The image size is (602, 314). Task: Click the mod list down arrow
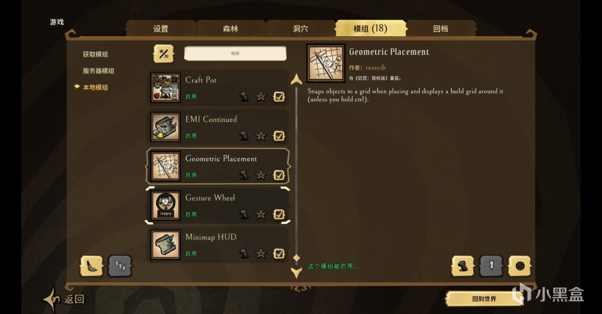pyautogui.click(x=296, y=273)
